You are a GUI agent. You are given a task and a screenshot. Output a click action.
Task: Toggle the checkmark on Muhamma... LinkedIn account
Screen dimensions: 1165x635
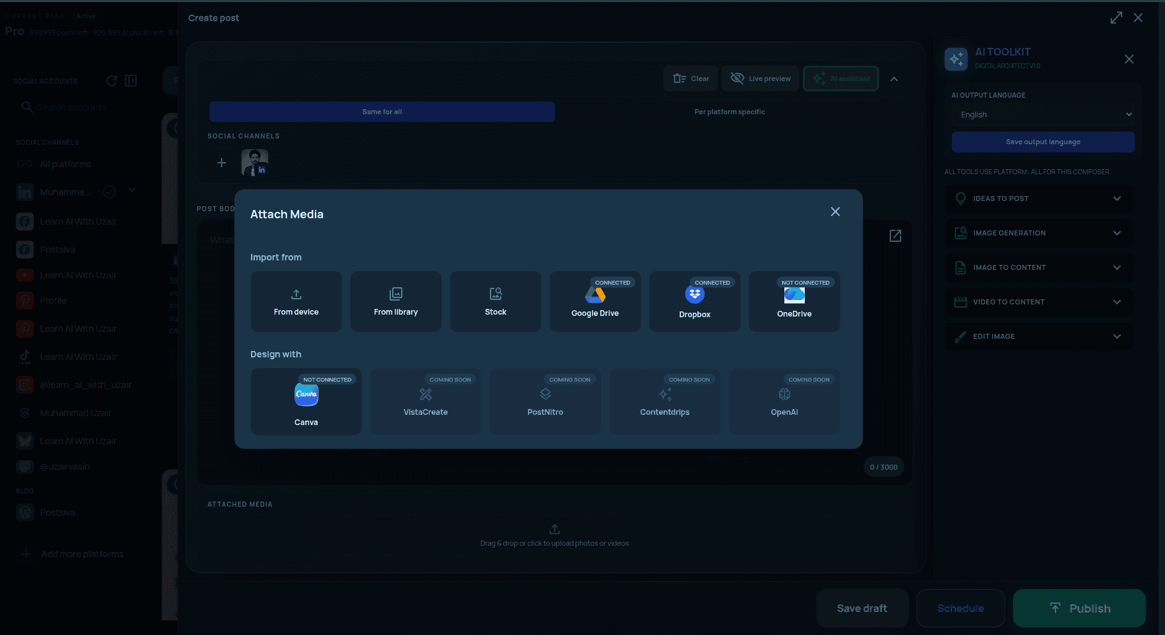click(x=109, y=191)
